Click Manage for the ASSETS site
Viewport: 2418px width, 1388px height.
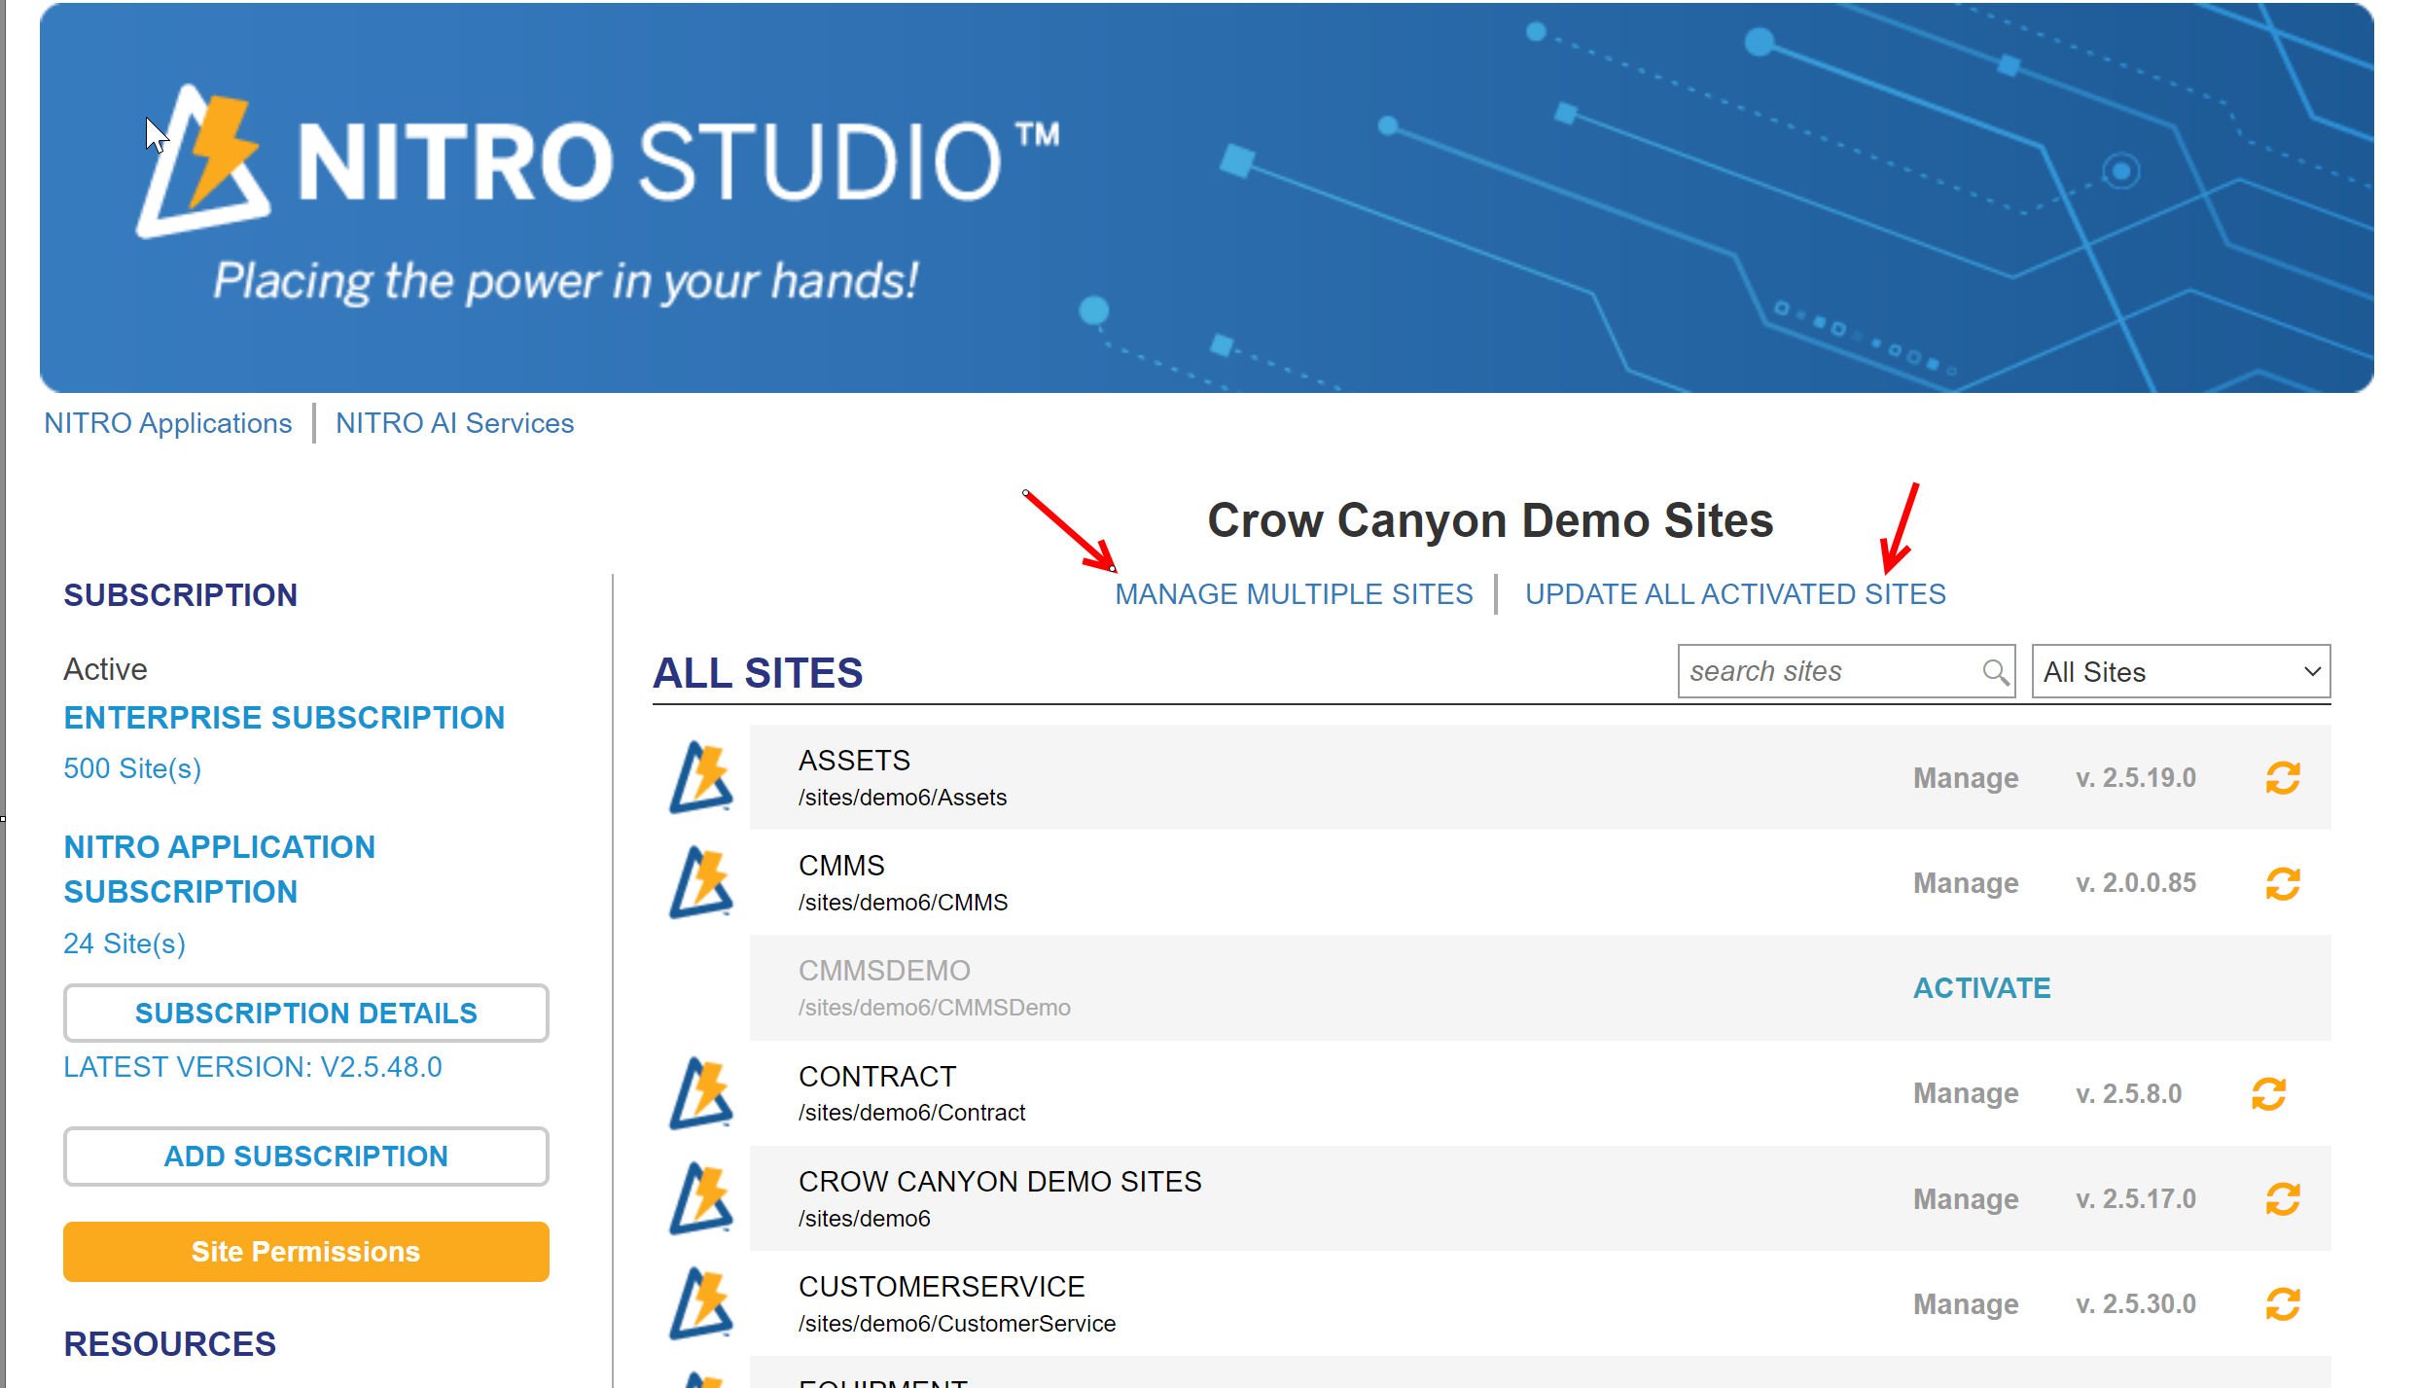(x=1966, y=778)
